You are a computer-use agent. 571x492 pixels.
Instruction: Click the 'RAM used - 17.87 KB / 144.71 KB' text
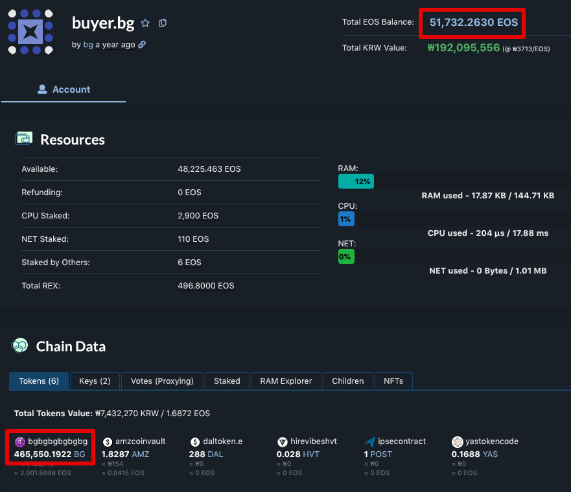(488, 196)
